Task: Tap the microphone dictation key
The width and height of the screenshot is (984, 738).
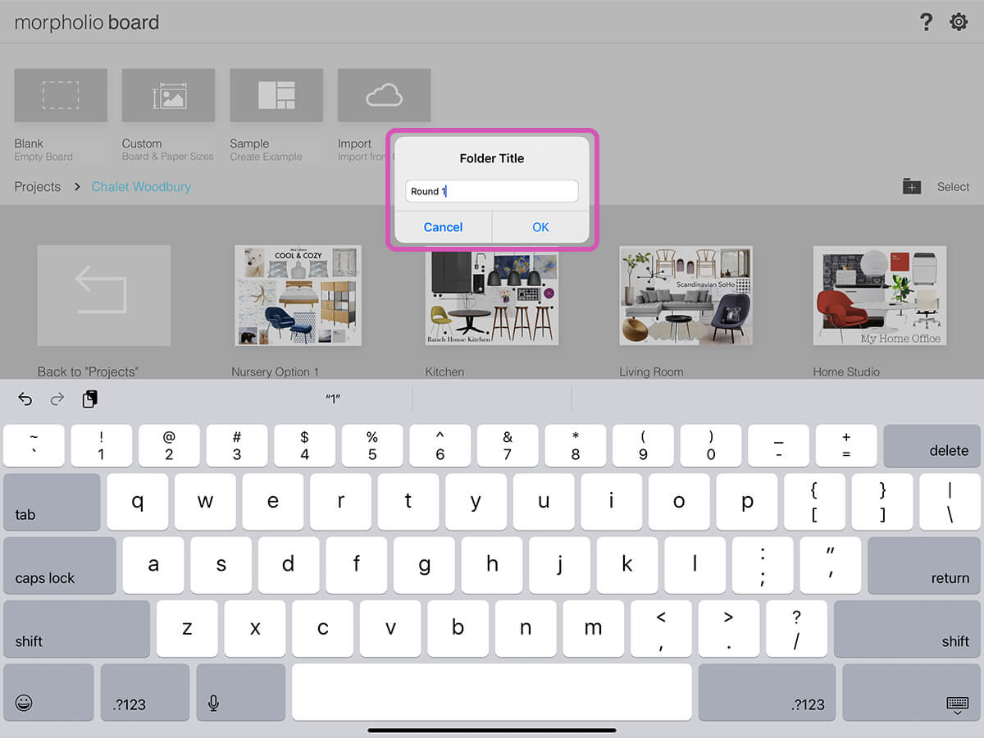Action: pyautogui.click(x=214, y=703)
